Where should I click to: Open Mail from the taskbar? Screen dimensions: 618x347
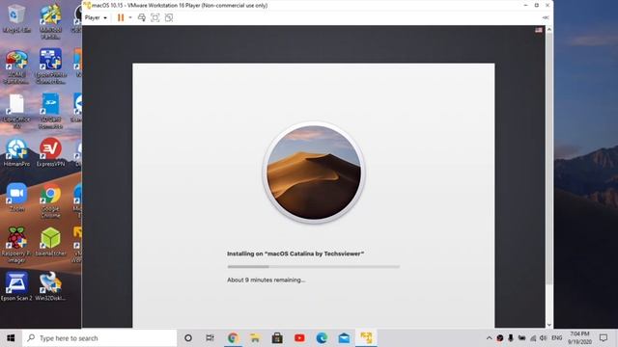pyautogui.click(x=344, y=338)
